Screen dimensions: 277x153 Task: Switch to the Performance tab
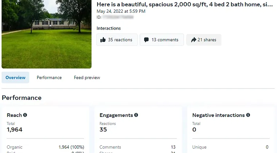click(49, 78)
